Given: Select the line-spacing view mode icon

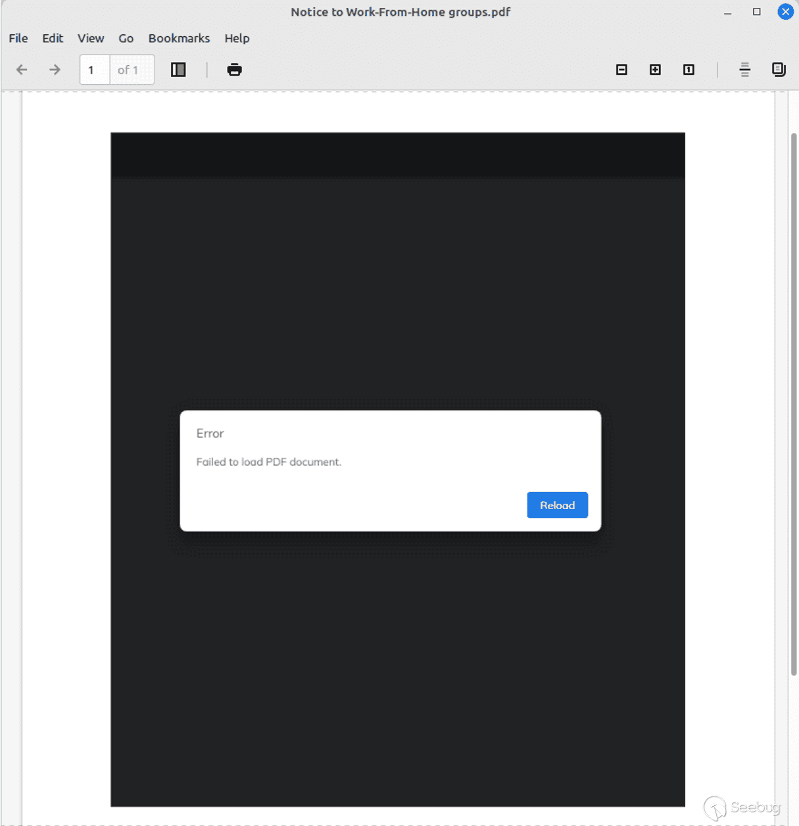Looking at the screenshot, I should click(x=745, y=69).
